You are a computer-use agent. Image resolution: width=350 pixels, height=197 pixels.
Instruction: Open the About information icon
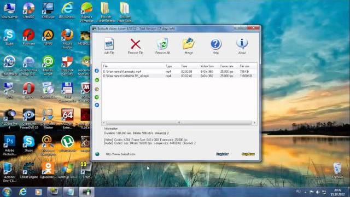(242, 44)
